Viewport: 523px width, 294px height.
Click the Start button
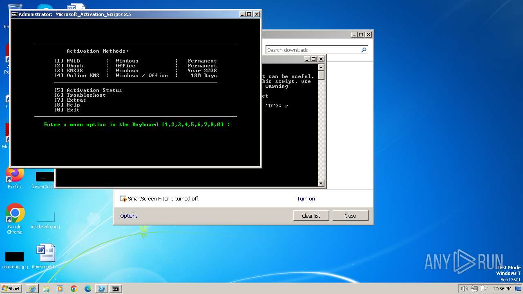pos(11,289)
